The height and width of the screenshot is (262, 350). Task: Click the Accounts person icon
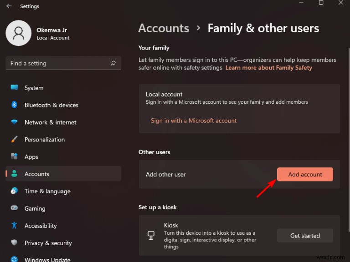[14, 174]
